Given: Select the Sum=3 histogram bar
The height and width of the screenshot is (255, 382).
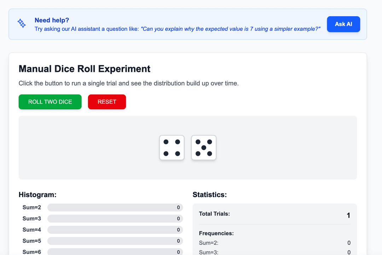Looking at the screenshot, I should (115, 219).
